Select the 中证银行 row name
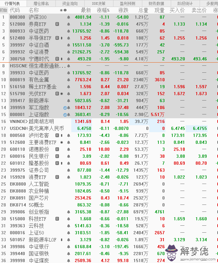Screen dimensions: 218x263 click(39, 247)
